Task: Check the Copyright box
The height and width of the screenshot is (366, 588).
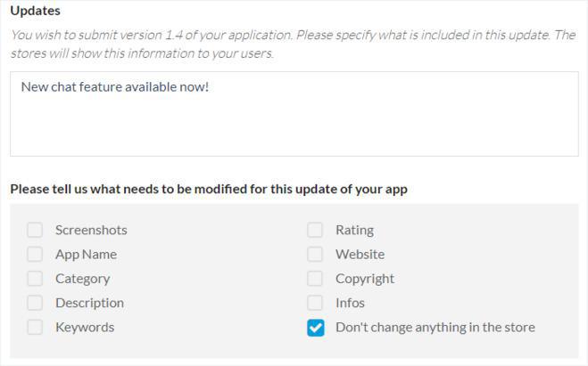Action: coord(315,278)
